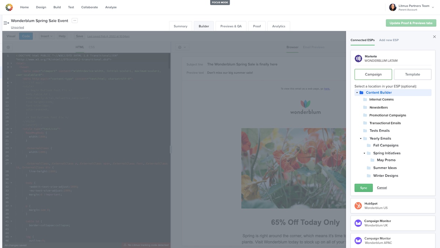
Task: Click the green Sync button
Action: [364, 188]
